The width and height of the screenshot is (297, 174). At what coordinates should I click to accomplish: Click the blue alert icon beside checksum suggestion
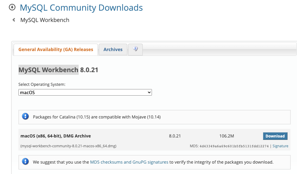[x=26, y=162]
